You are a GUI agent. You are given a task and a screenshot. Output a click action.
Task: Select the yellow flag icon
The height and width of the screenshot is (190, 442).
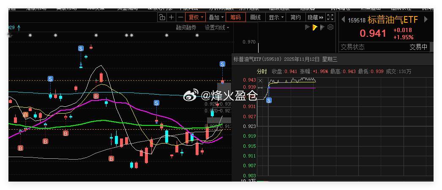[x=315, y=27]
